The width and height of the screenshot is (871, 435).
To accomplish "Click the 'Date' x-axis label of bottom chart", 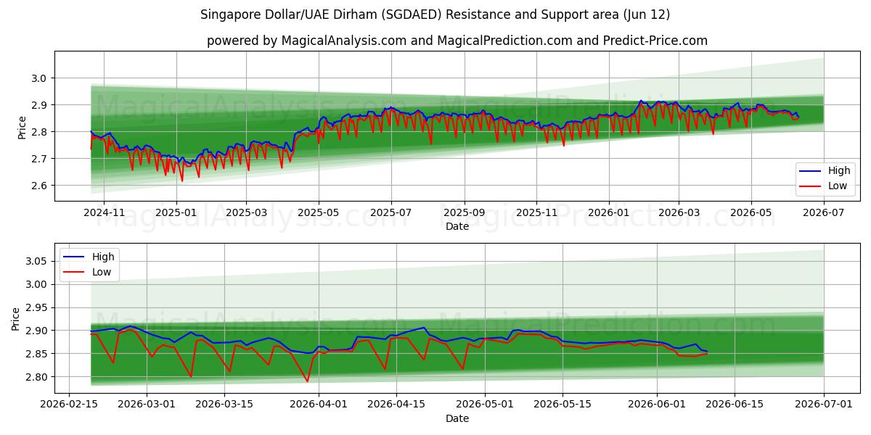I will [457, 419].
